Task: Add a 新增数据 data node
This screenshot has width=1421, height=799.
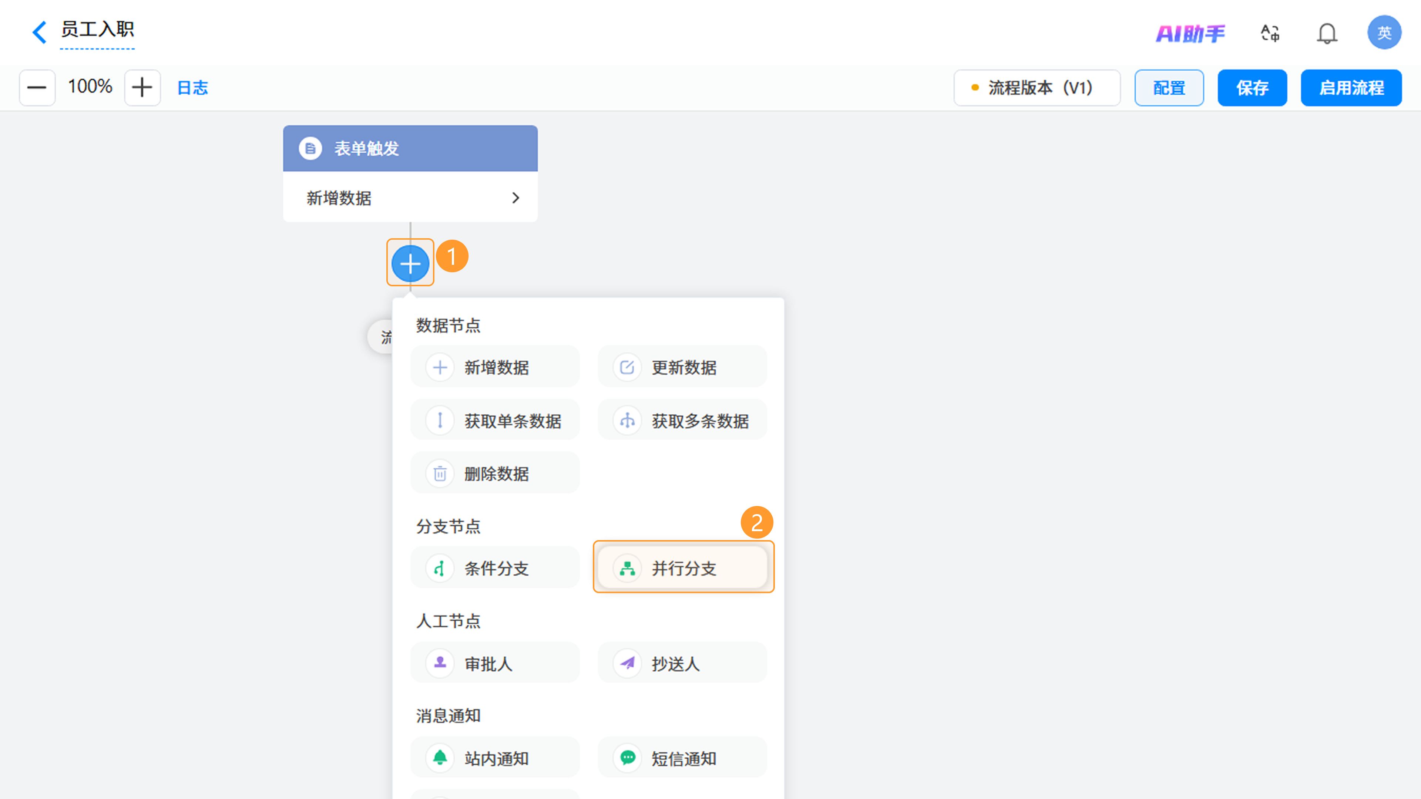Action: pos(495,367)
